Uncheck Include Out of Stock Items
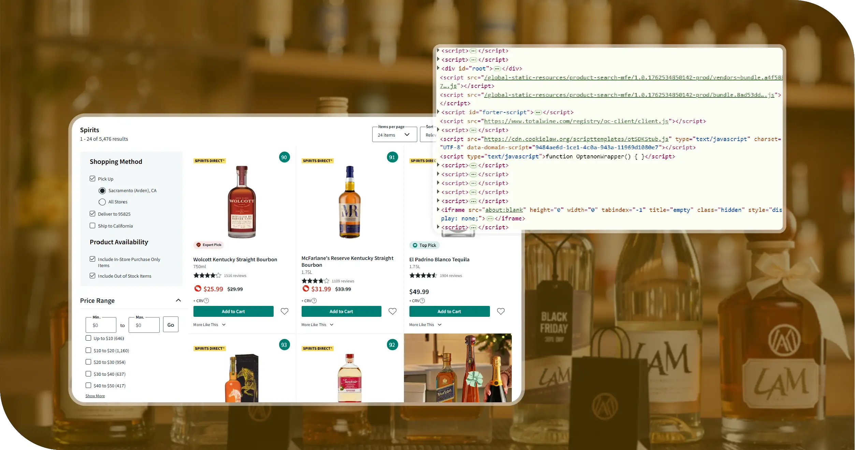 point(92,275)
